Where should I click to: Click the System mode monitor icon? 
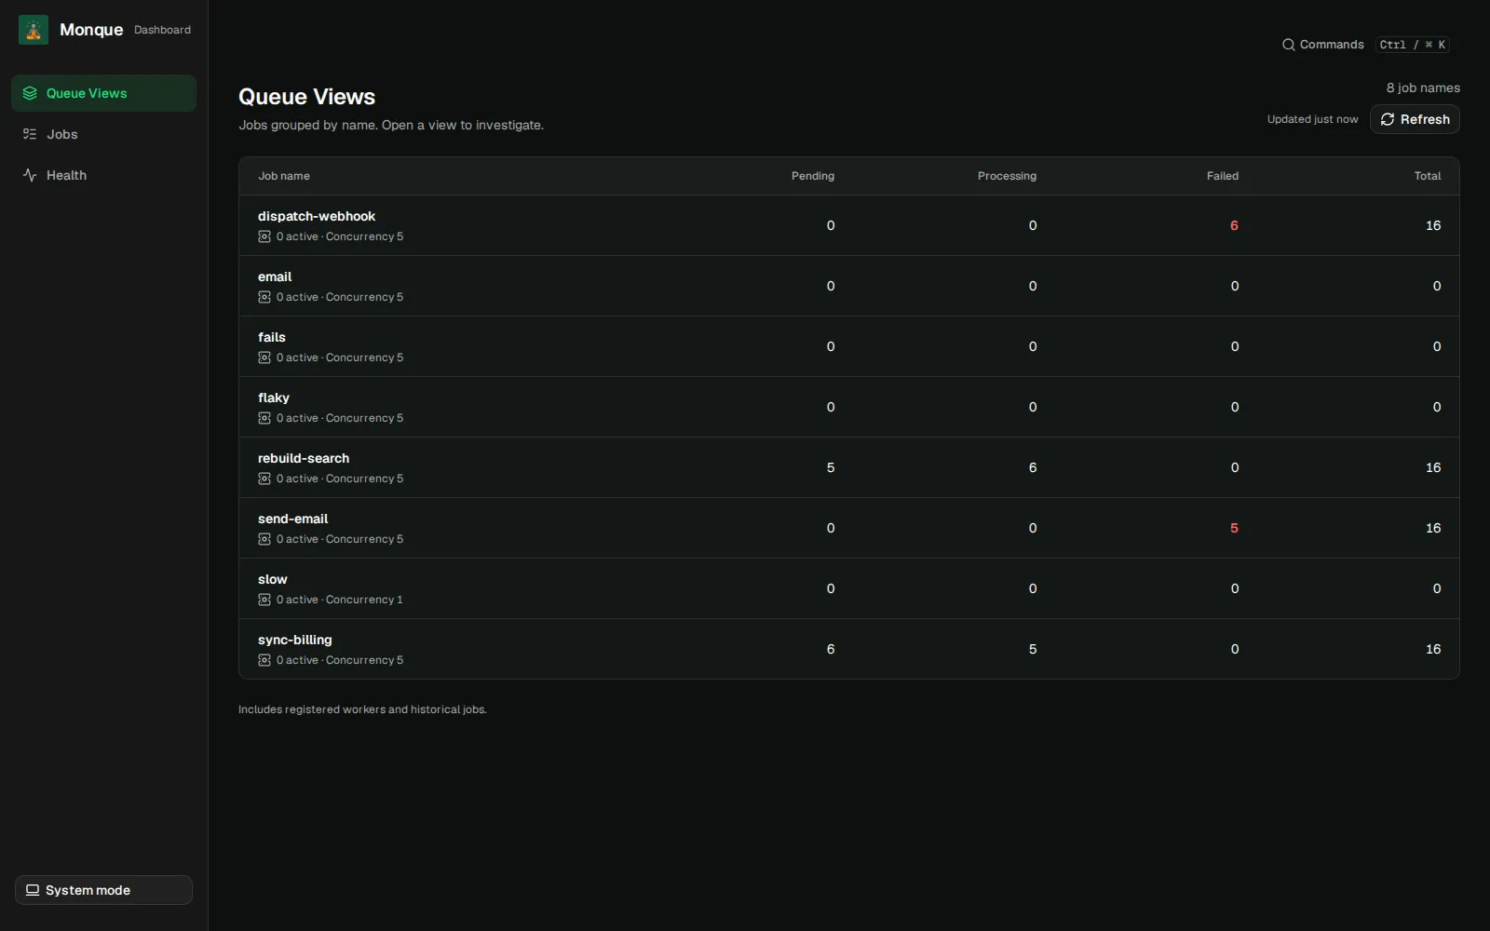point(33,890)
